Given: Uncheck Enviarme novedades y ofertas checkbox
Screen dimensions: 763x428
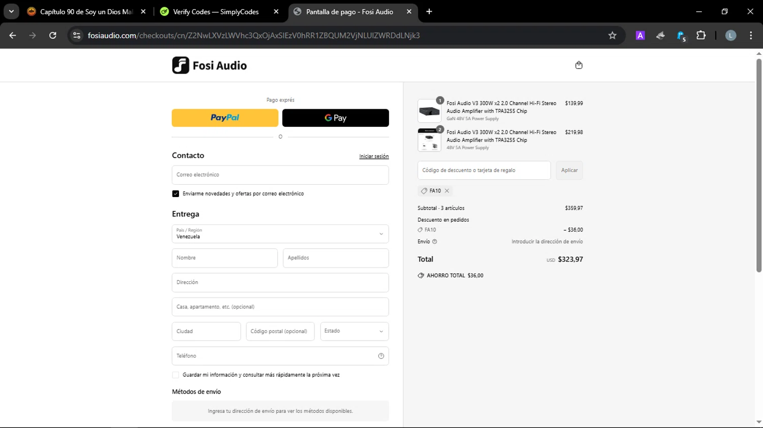Looking at the screenshot, I should pos(175,194).
